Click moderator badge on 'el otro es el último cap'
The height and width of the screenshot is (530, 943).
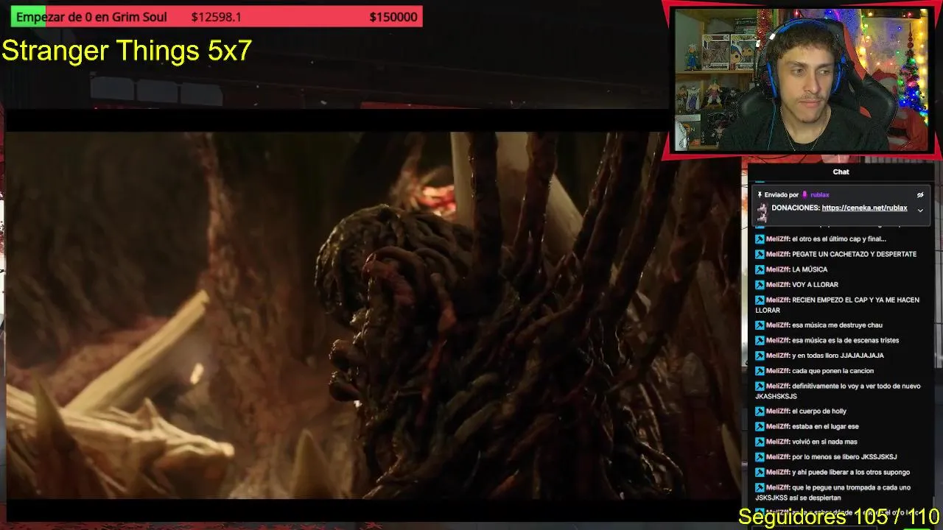click(760, 239)
